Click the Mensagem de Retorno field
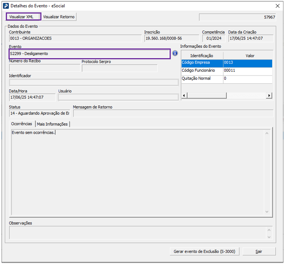 pos(173,113)
